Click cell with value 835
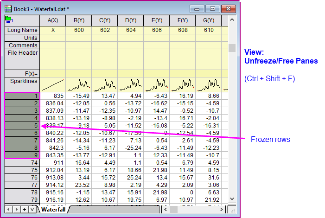This screenshot has width=325, height=218. (53, 96)
